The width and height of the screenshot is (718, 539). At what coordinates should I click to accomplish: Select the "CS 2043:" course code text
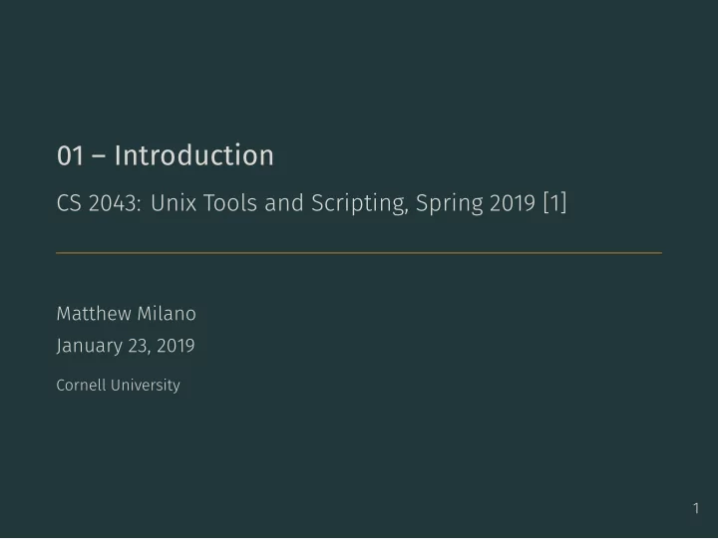coord(99,203)
